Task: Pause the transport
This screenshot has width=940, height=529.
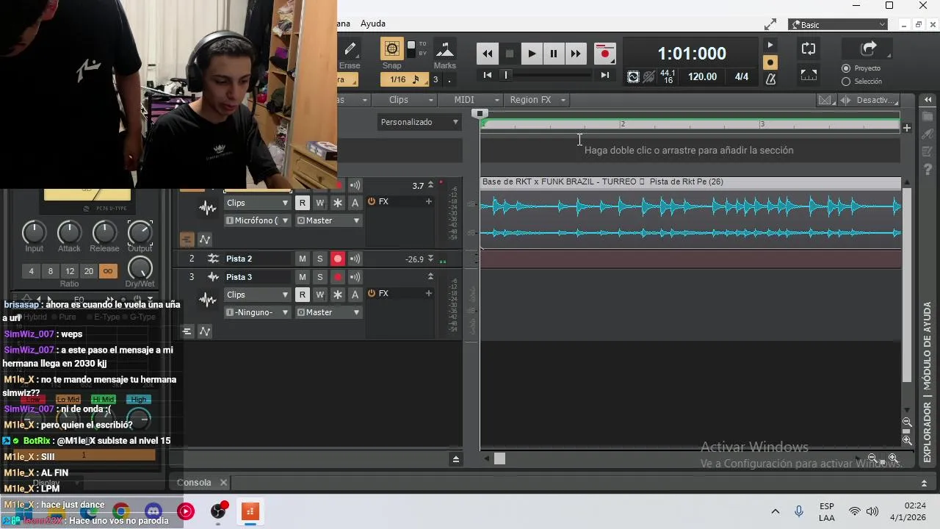Action: point(554,54)
